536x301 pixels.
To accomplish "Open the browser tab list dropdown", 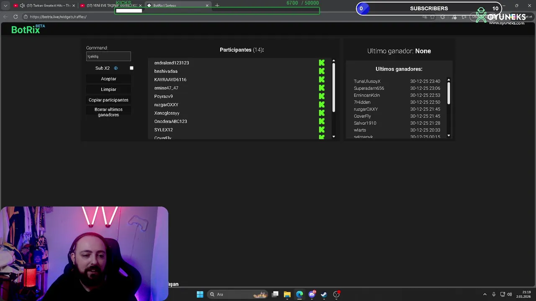I will tap(5, 5).
